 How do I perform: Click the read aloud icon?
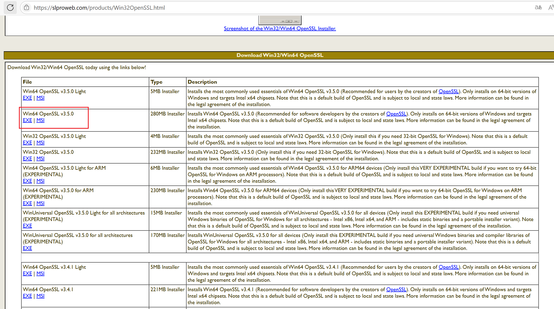click(x=550, y=8)
